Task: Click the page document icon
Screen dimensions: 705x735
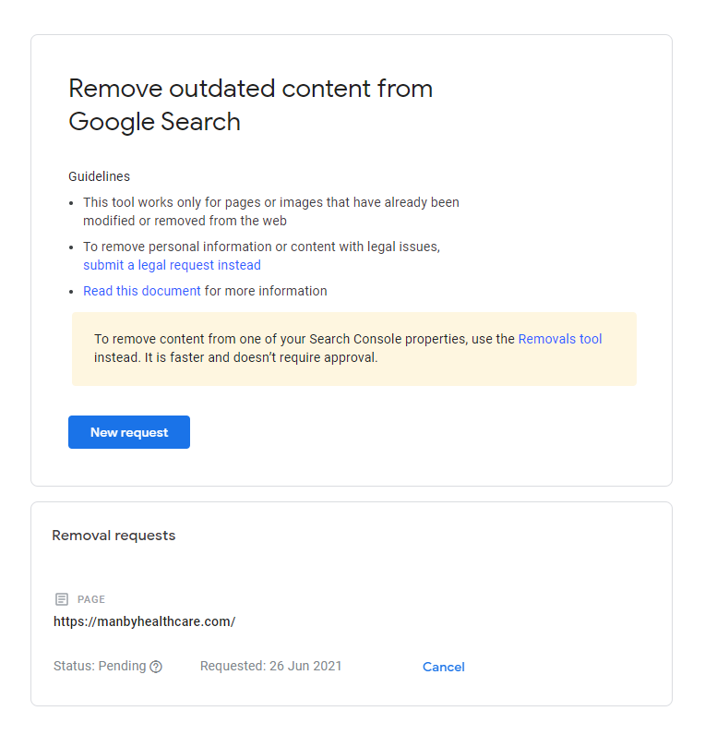Action: tap(62, 599)
